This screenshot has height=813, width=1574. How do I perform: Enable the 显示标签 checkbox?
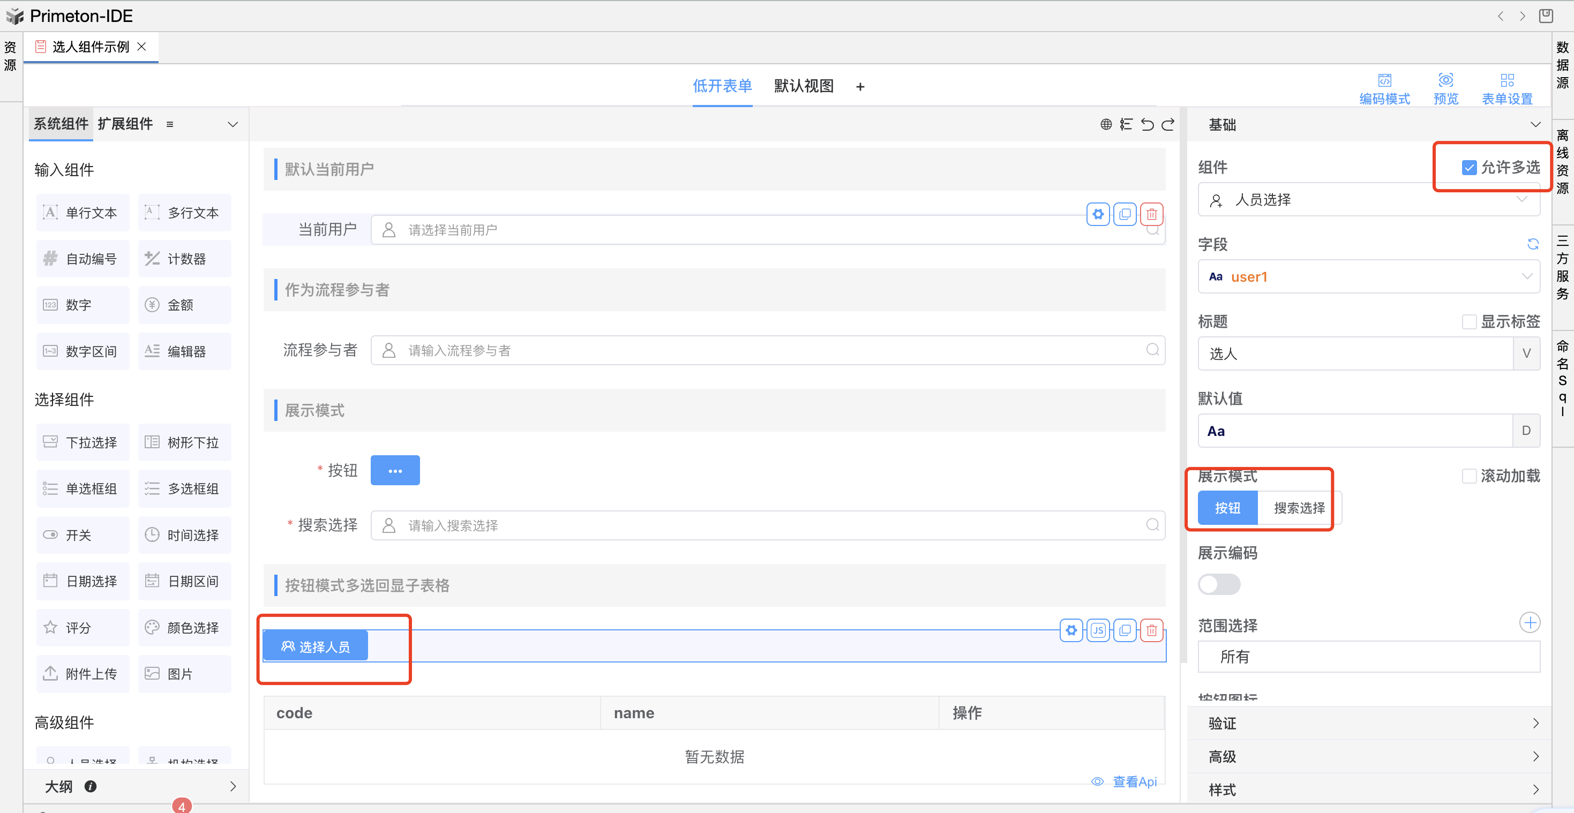(1469, 322)
